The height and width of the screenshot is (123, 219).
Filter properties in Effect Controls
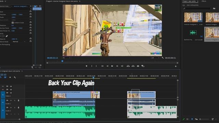(x=32, y=68)
